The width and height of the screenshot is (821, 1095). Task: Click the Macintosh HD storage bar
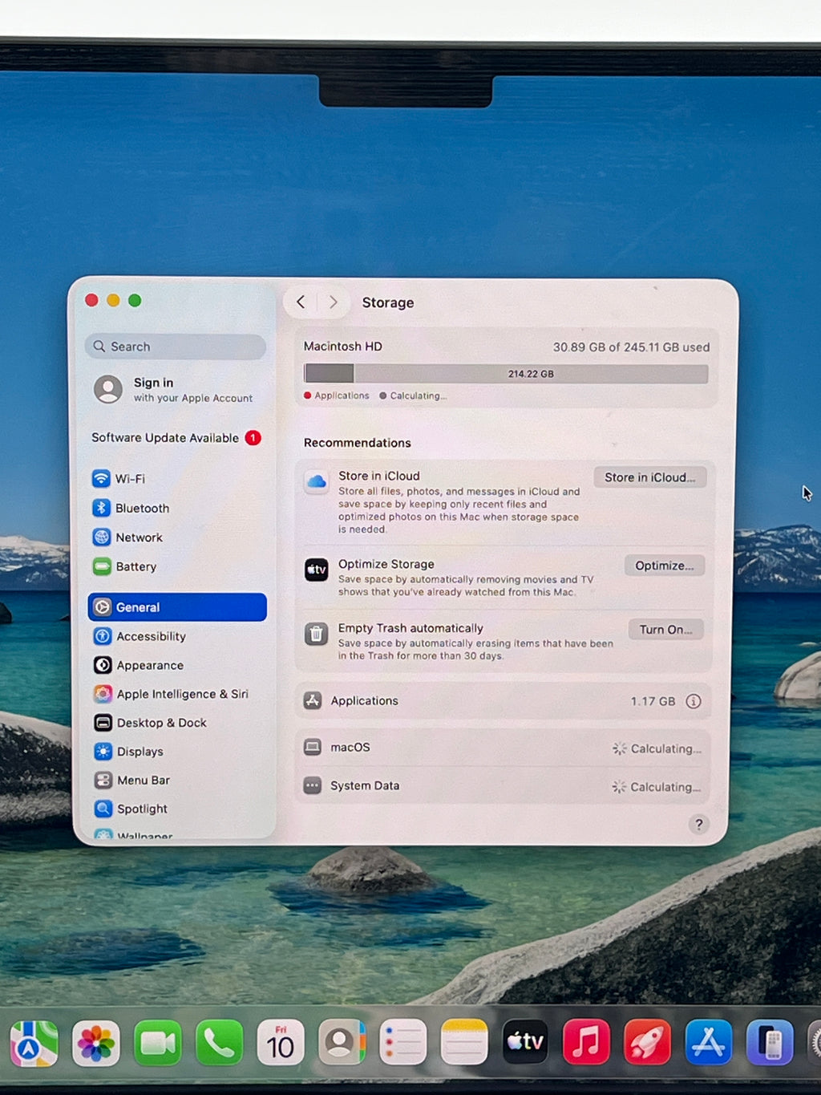click(506, 374)
